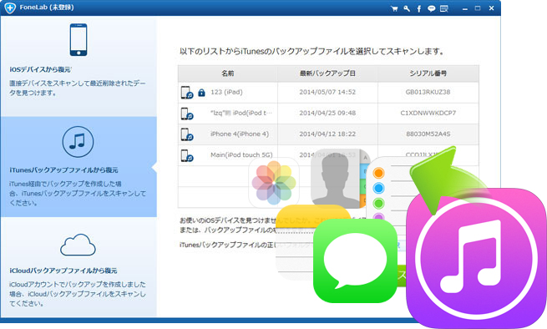The image size is (547, 329).
Task: Select the Main(iPod touch 5G) backup name
Action: (241, 155)
